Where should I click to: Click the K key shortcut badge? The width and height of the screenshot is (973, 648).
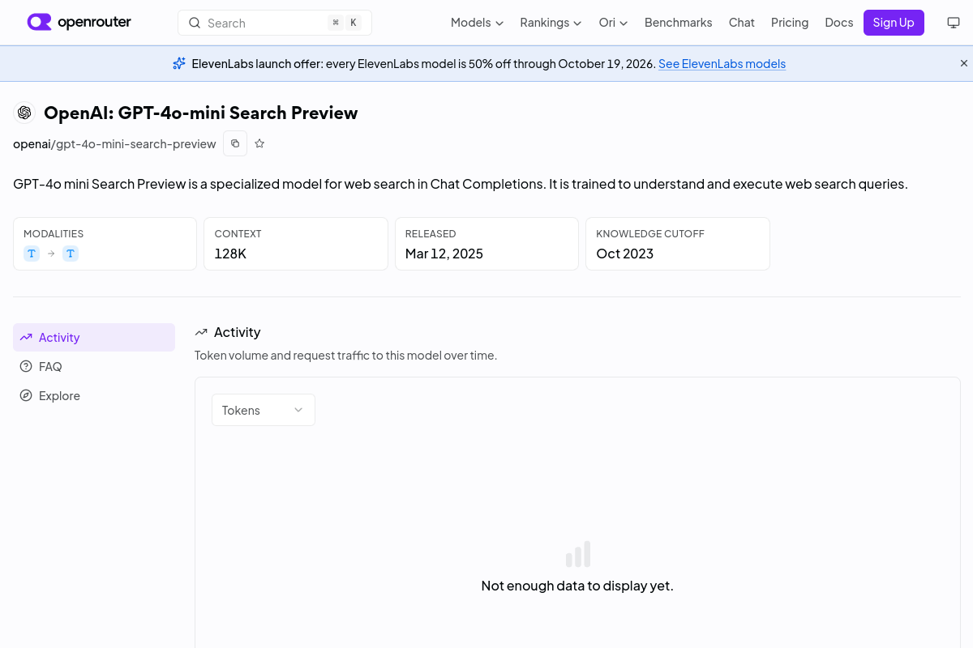(353, 23)
